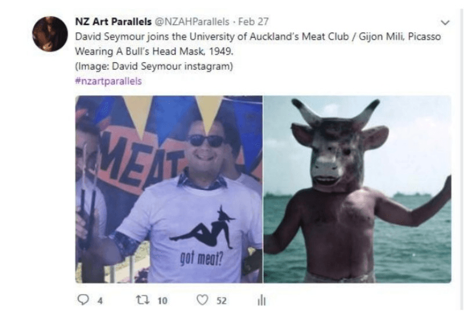This screenshot has height=314, width=470.
Task: Click the tweet text about Meat Club
Action: point(258,44)
